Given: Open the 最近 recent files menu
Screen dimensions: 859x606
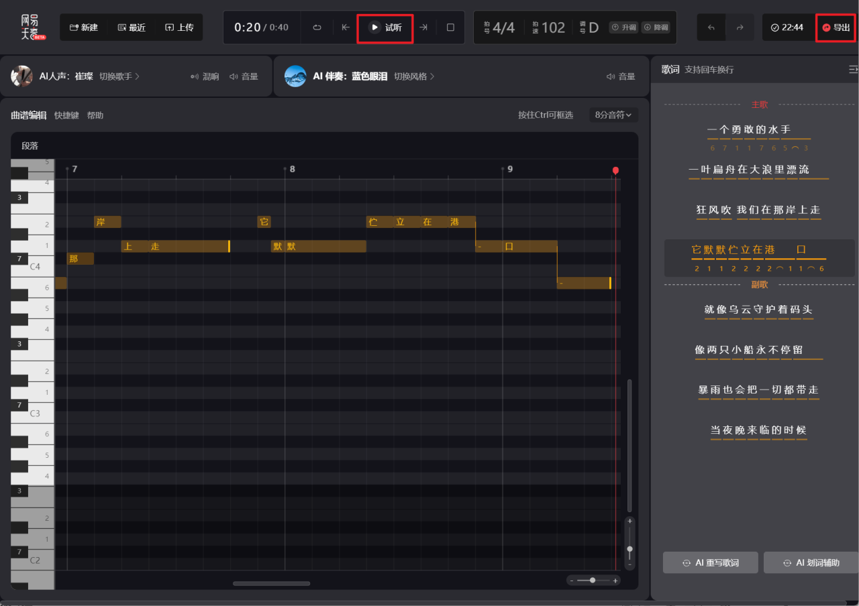Looking at the screenshot, I should click(132, 27).
